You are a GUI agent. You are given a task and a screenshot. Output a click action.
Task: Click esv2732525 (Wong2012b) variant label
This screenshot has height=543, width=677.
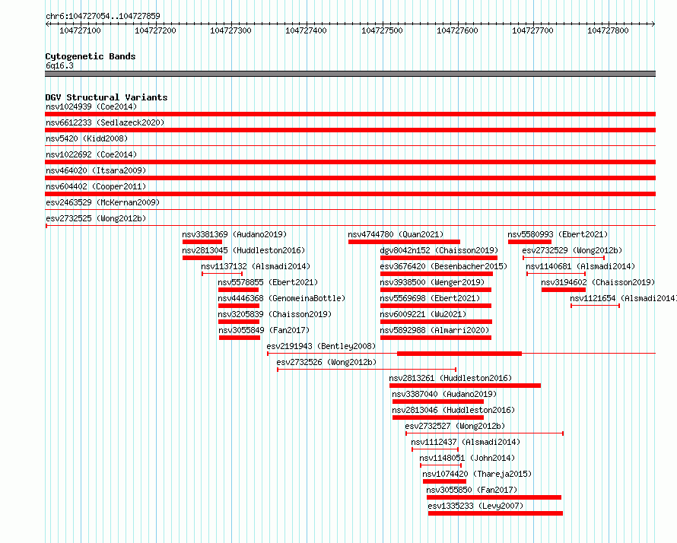[96, 218]
